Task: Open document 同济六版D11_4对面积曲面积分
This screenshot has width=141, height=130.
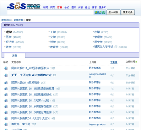Action: [x=30, y=68]
